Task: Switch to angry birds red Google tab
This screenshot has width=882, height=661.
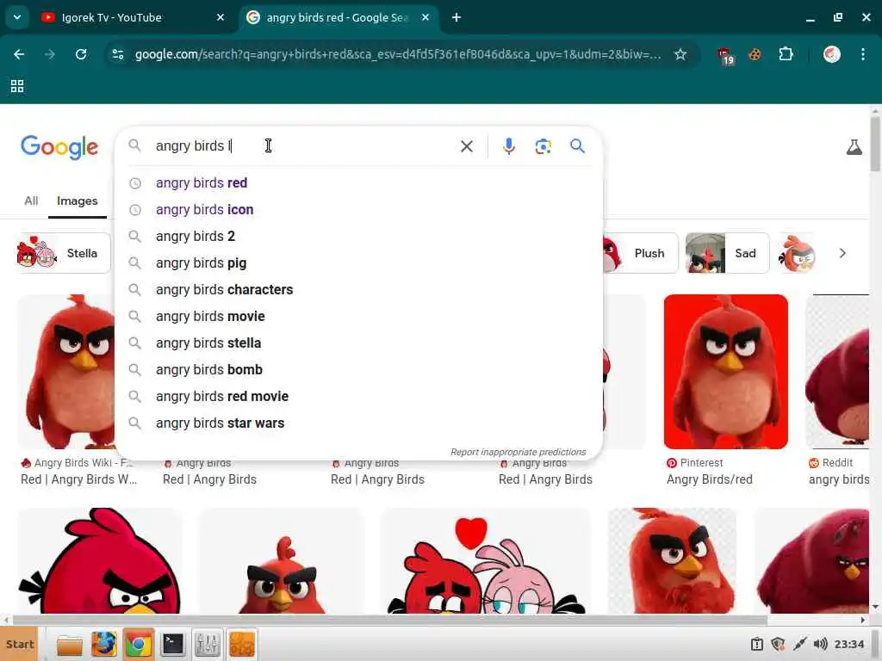Action: (x=338, y=17)
